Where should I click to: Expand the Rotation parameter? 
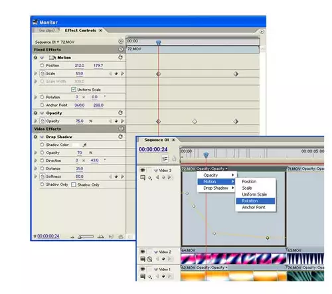[35, 97]
